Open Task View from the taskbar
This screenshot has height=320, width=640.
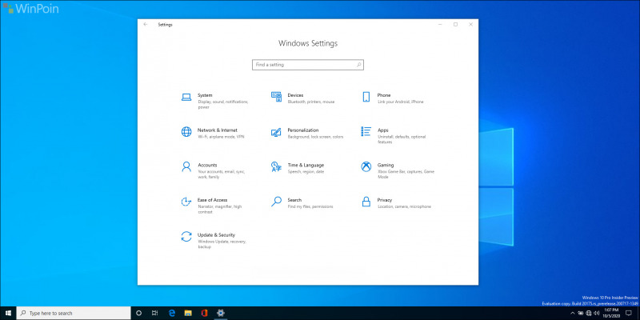(x=154, y=313)
